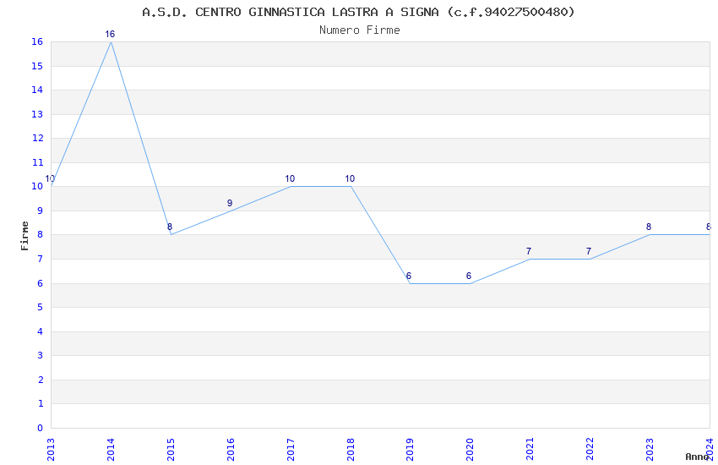Image resolution: width=718 pixels, height=465 pixels.
Task: Click the 6 data label at 2019
Action: 409,276
